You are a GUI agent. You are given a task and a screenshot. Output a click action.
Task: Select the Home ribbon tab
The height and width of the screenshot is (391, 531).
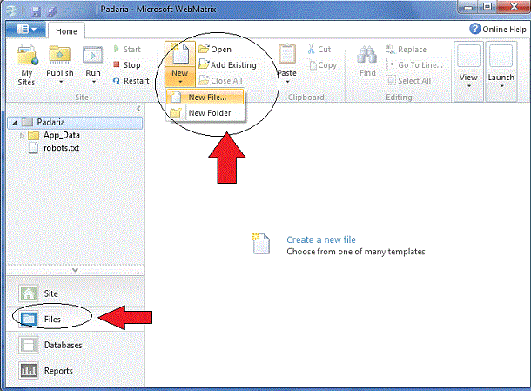(66, 31)
